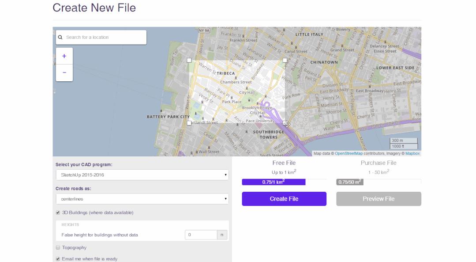The image size is (476, 262).
Task: Click the search magnifier icon
Action: point(60,38)
